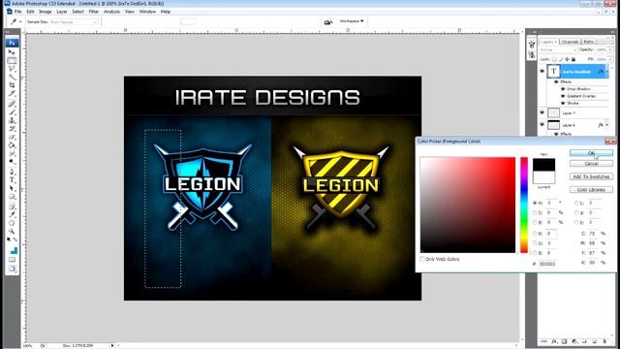The height and width of the screenshot is (349, 620).
Task: Open the File menu
Action: click(17, 12)
